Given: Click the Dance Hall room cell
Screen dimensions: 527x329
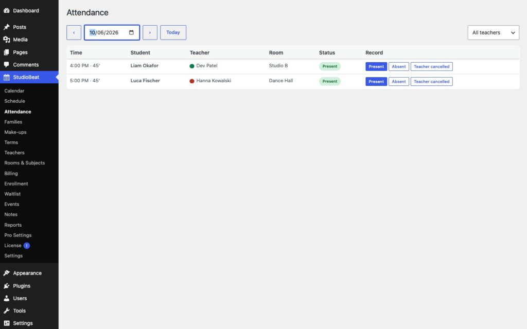Looking at the screenshot, I should pos(281,81).
